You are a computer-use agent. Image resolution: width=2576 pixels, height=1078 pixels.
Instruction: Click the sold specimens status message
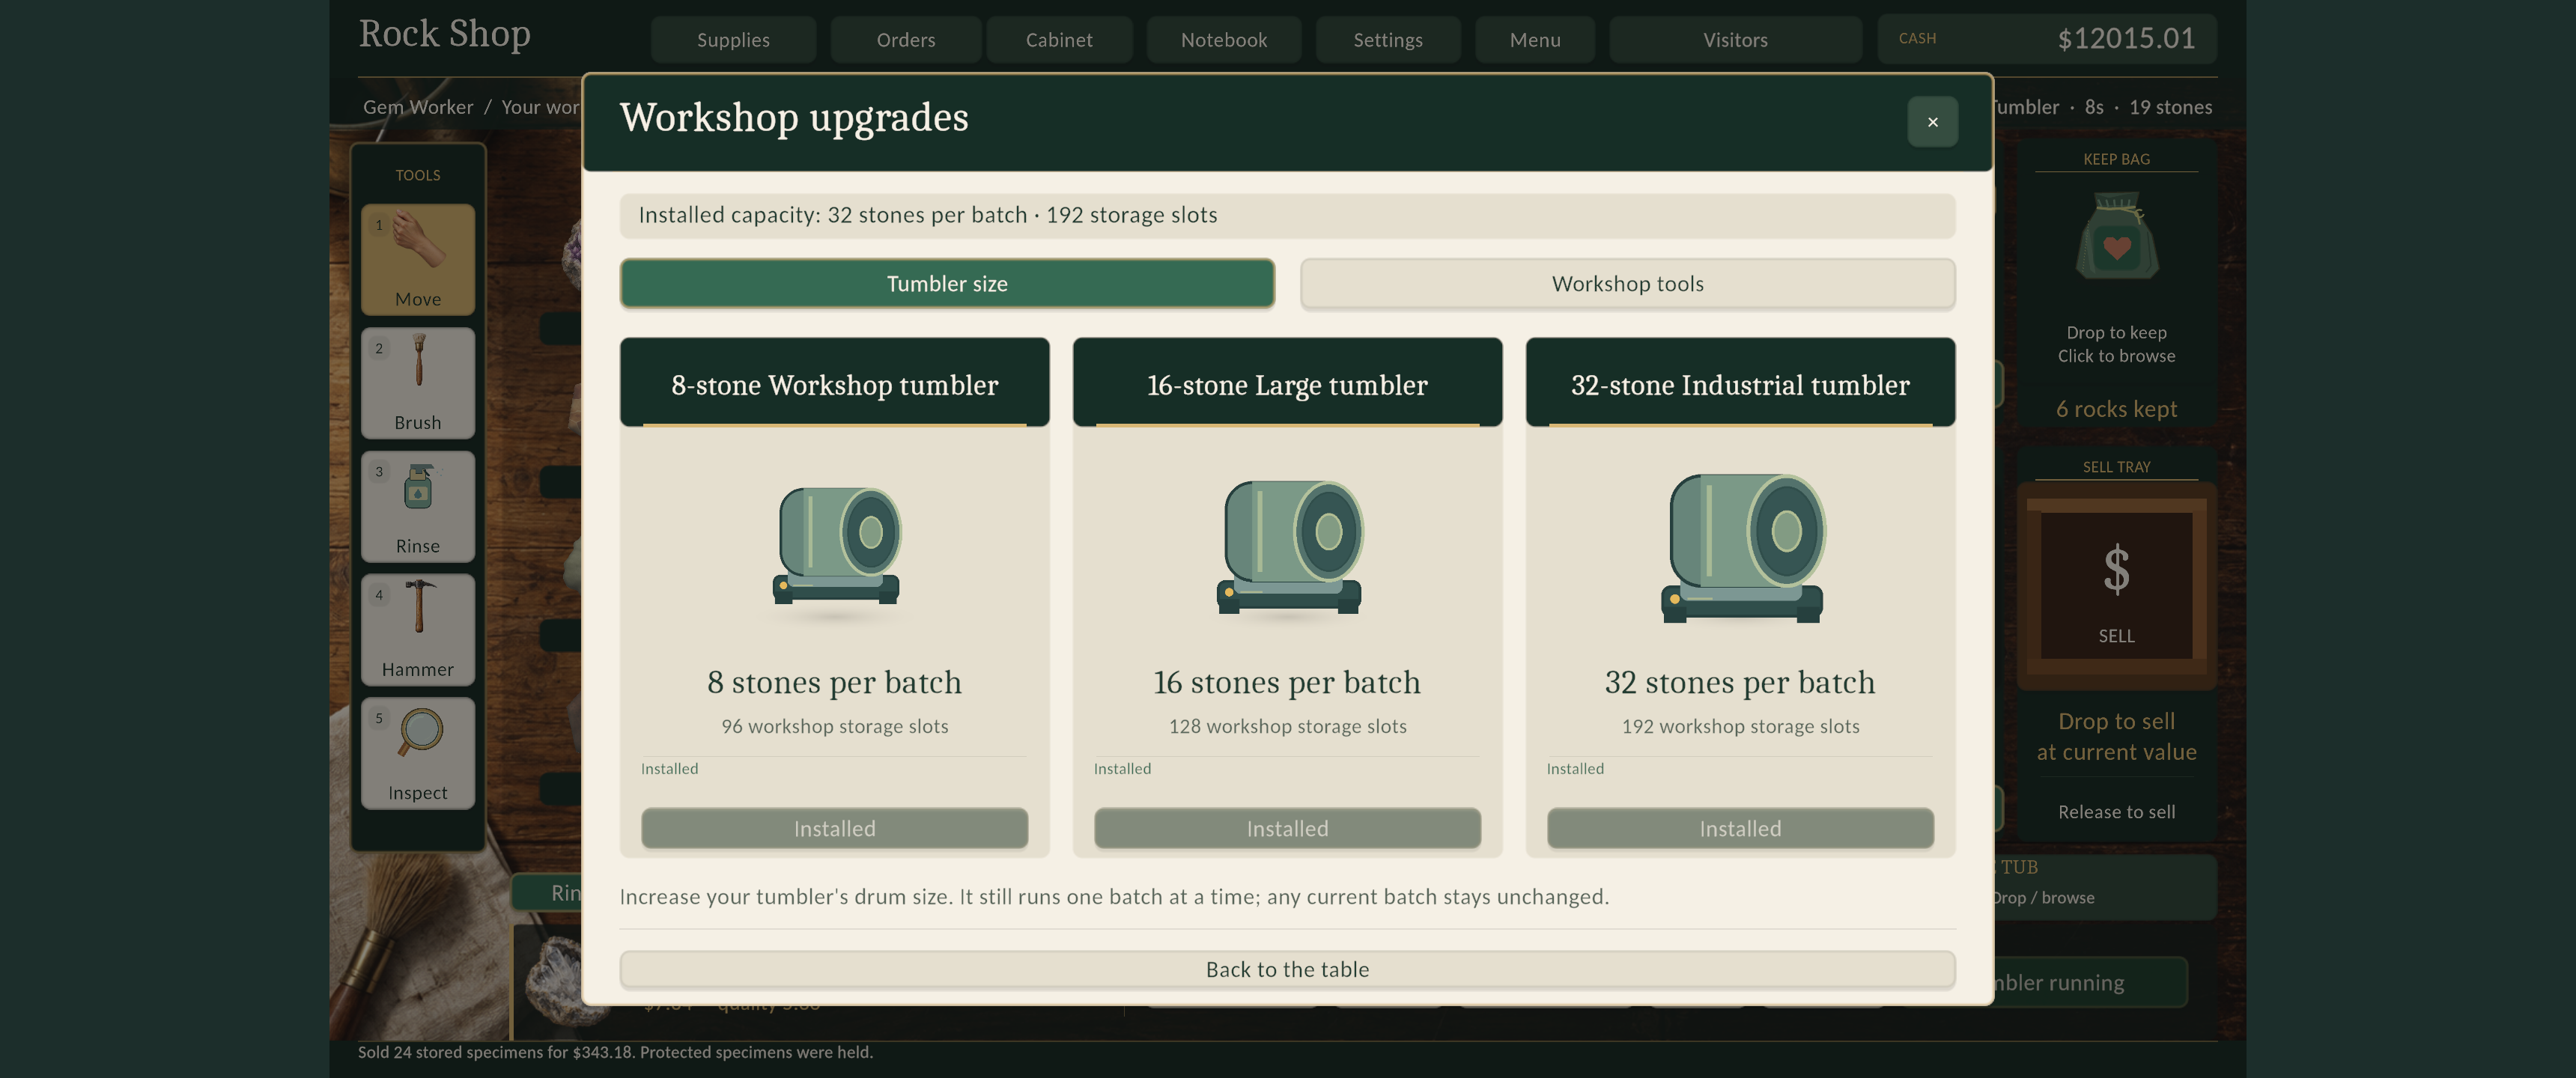tap(615, 1053)
